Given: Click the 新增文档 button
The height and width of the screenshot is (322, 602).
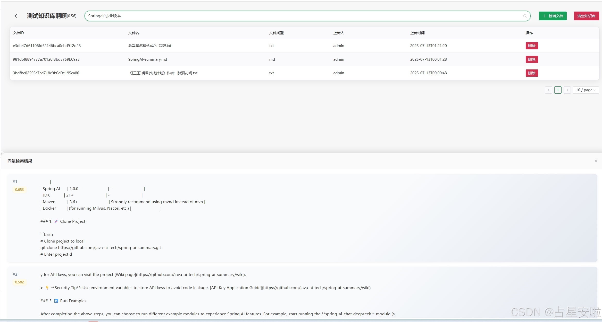Looking at the screenshot, I should (x=553, y=16).
